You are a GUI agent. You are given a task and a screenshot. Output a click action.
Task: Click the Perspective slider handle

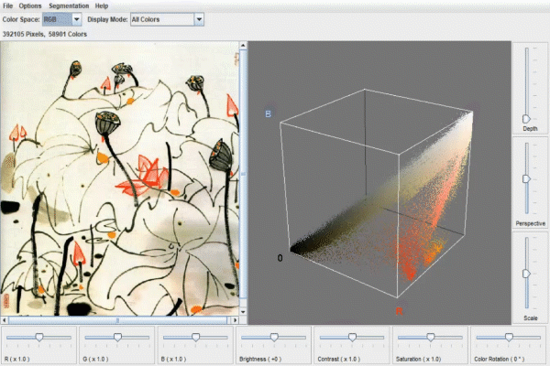526,179
